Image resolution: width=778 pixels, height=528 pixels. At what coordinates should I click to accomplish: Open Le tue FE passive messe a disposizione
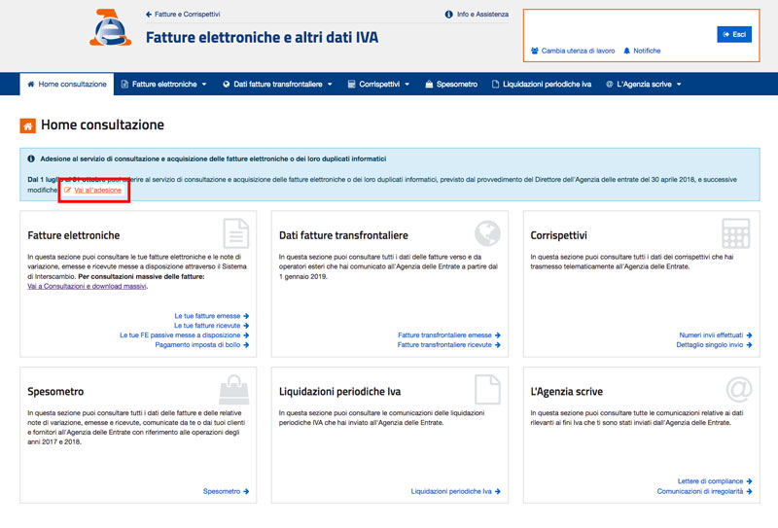[184, 335]
